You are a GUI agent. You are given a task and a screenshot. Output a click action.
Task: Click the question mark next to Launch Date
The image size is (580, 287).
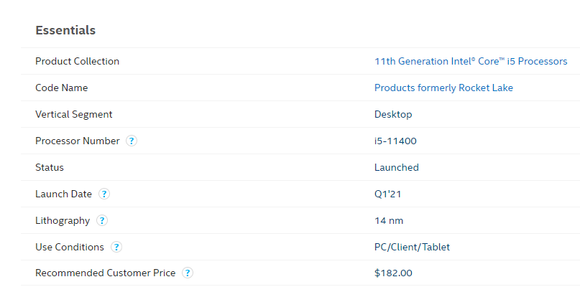point(104,194)
